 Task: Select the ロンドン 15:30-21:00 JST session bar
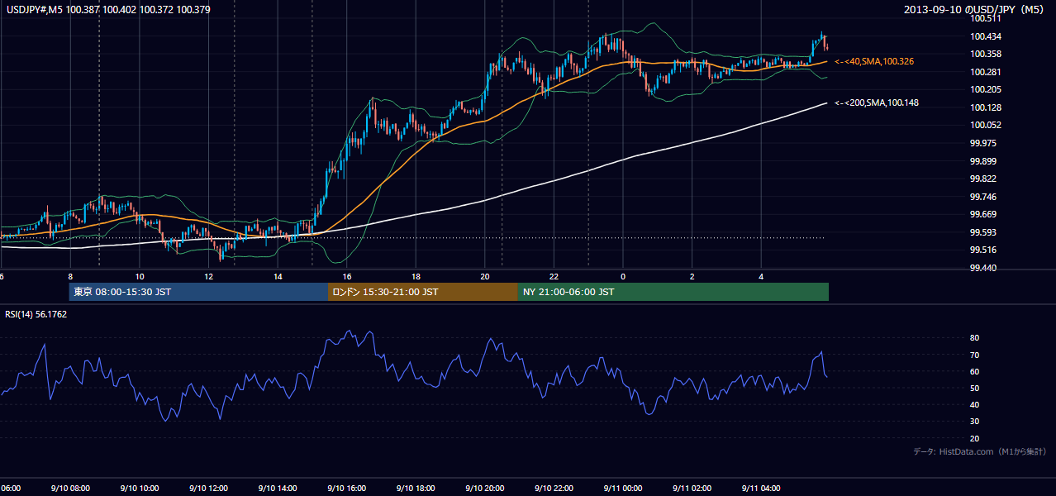423,292
